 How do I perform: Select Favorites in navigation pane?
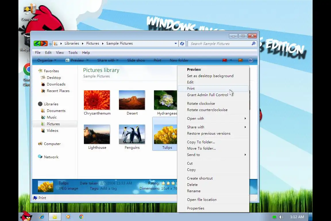(x=51, y=71)
